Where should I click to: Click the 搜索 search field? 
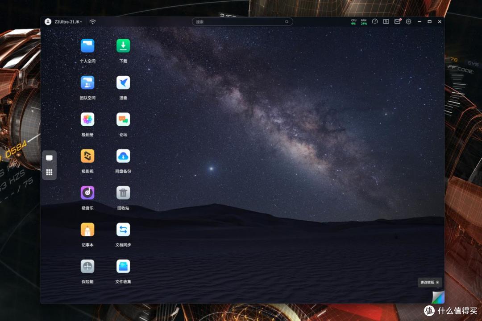tap(242, 22)
